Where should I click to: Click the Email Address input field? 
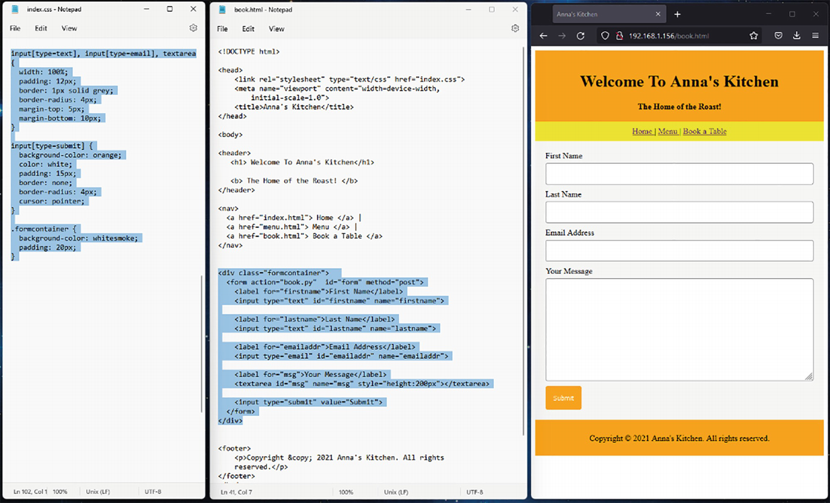click(679, 251)
